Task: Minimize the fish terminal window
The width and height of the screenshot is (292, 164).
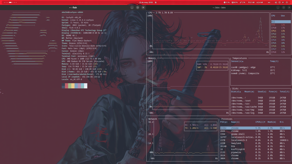Action: [132, 8]
